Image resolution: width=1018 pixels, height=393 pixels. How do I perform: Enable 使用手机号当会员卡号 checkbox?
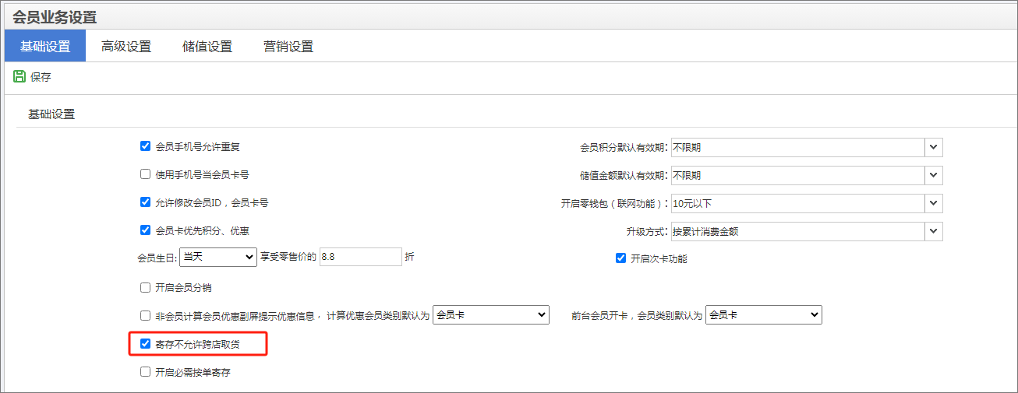[145, 174]
